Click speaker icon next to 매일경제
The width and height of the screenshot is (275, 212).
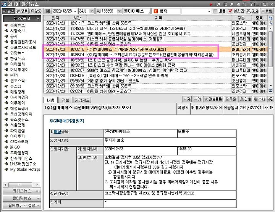coord(6,92)
